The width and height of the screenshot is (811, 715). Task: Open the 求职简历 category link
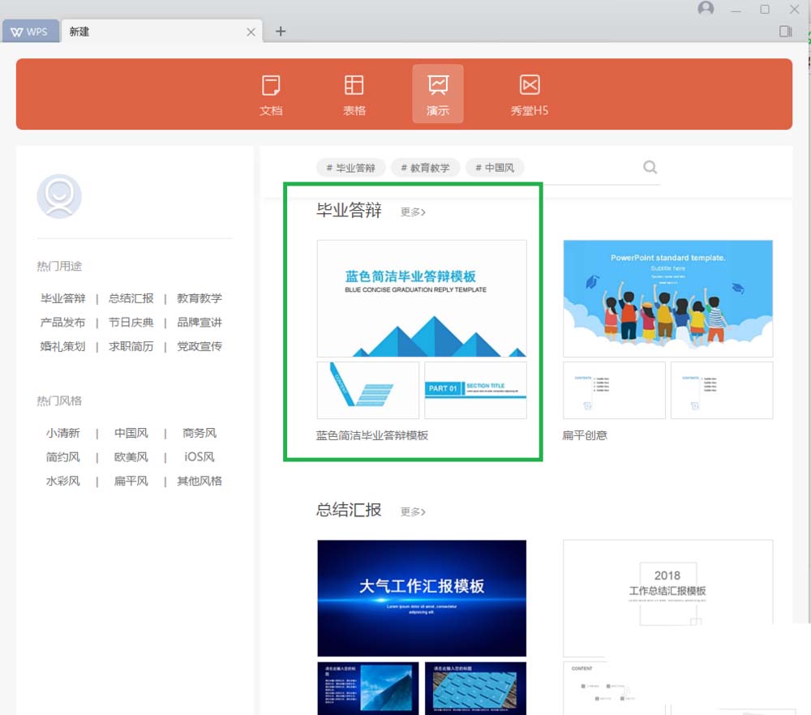pyautogui.click(x=131, y=346)
